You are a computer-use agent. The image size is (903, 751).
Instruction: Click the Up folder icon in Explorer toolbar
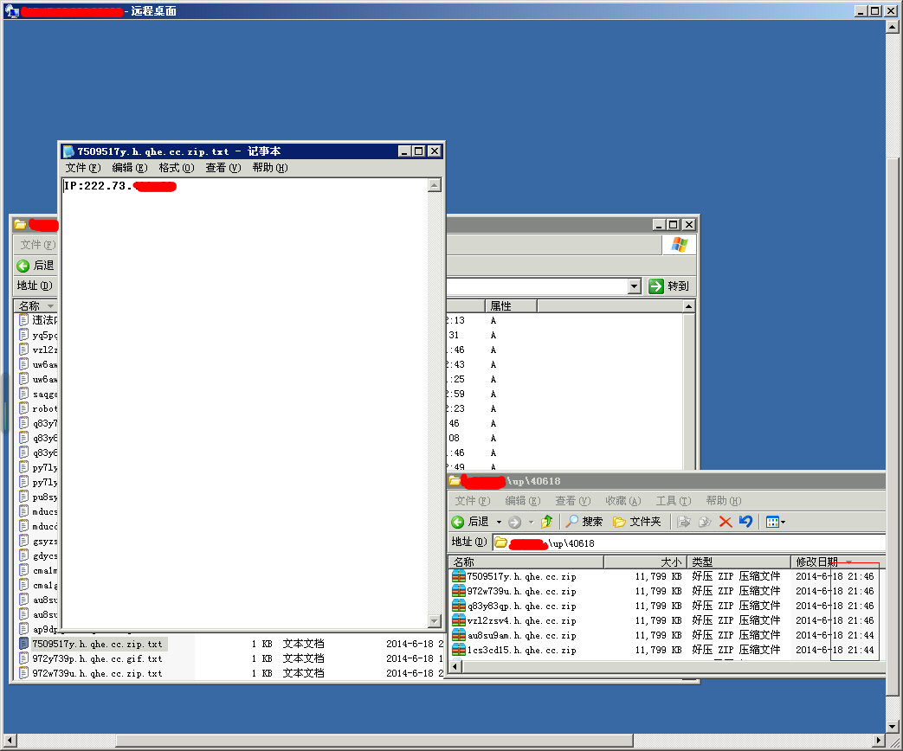pos(546,522)
